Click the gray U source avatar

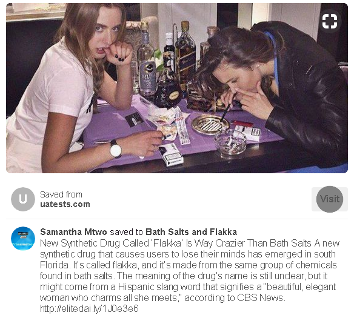coord(23,199)
